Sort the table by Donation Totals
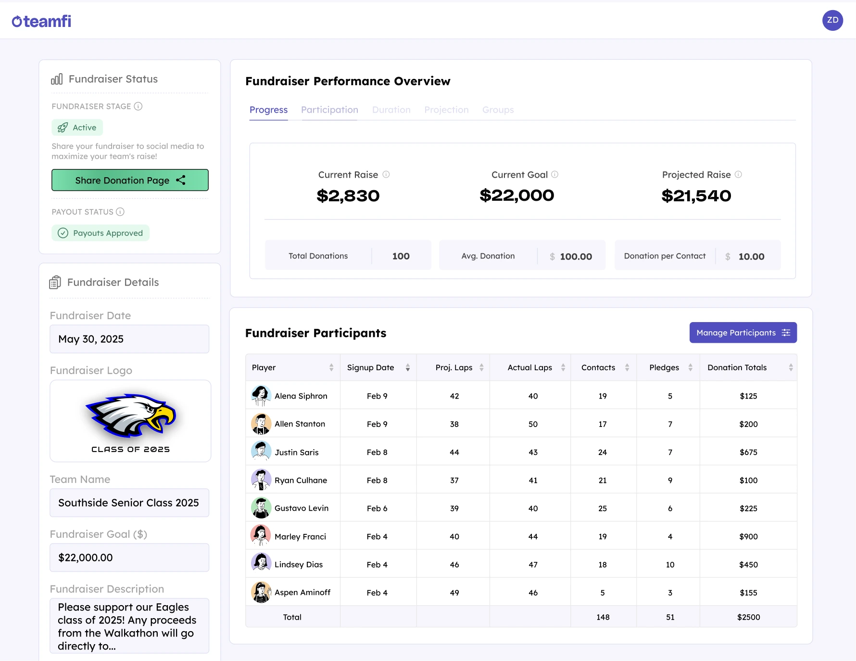This screenshot has height=661, width=856. [792, 367]
